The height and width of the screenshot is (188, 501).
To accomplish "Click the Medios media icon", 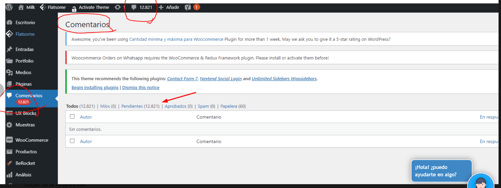I will pyautogui.click(x=10, y=72).
